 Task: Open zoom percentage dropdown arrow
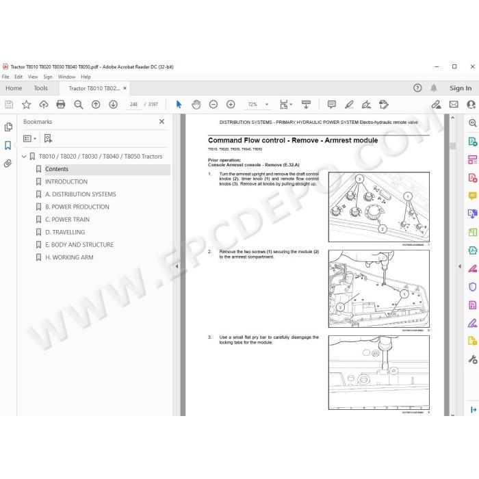[267, 105]
